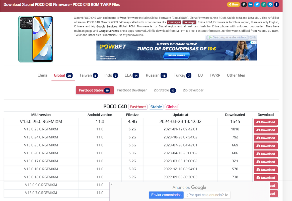Click the Global tag badge in heading
The image size is (292, 201).
coord(172,107)
